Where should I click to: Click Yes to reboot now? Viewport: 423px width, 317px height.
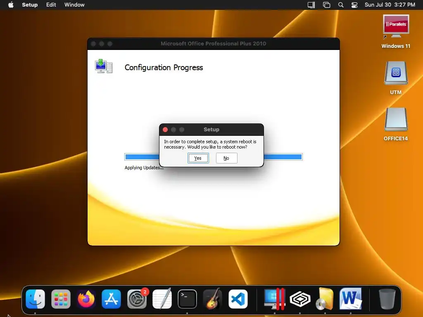point(198,158)
